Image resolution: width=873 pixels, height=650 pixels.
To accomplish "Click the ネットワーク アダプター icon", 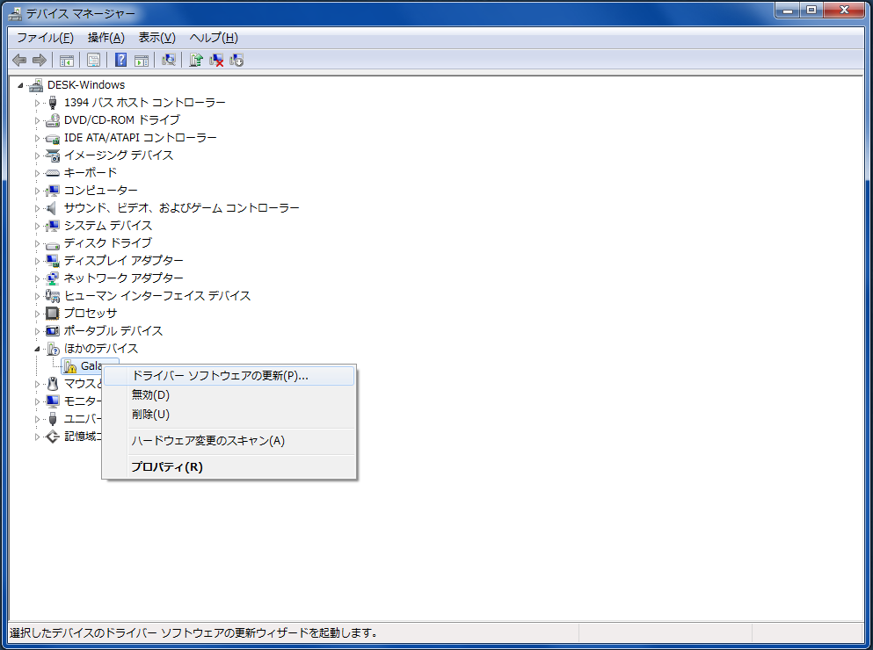I will coord(53,278).
